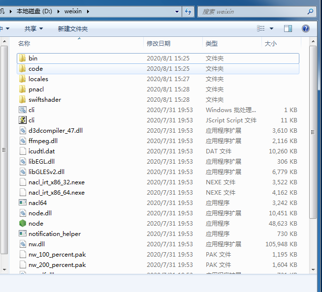The width and height of the screenshot is (322, 292).
Task: Open the view options dropdown arrow
Action: pyautogui.click(x=271, y=29)
